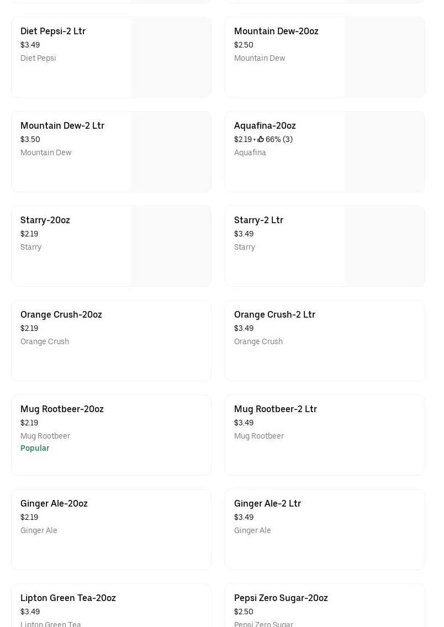Open Mountain Dew-2 Ltr product
This screenshot has width=444, height=627.
pos(62,126)
